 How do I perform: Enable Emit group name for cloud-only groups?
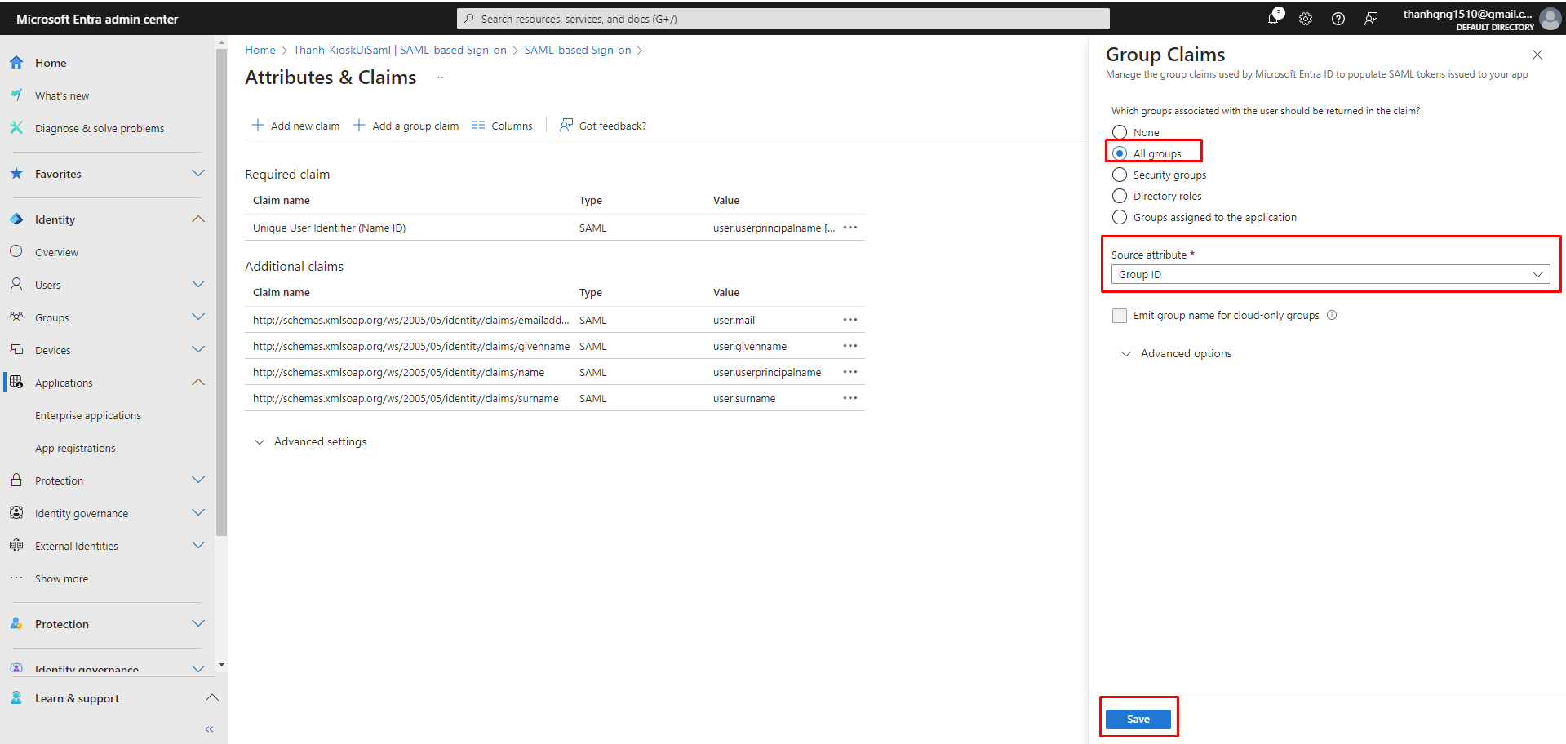point(1120,316)
